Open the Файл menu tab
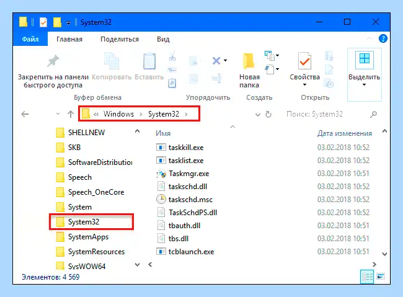This screenshot has height=297, width=403. [30, 39]
